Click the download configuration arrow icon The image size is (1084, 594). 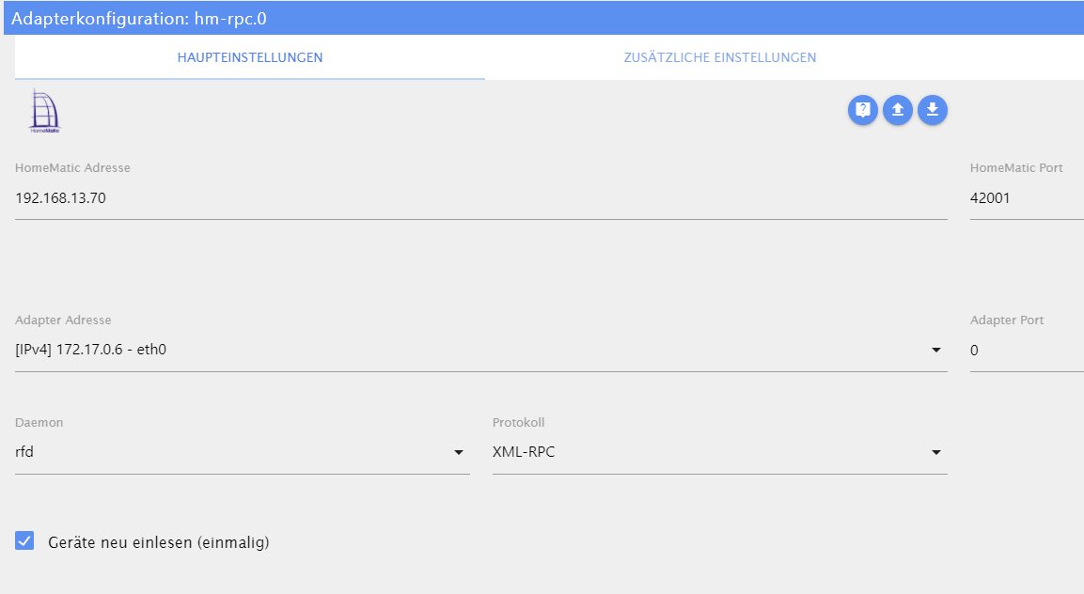[x=933, y=110]
